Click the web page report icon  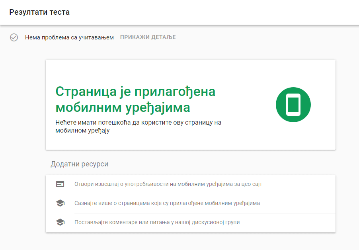[60, 184]
